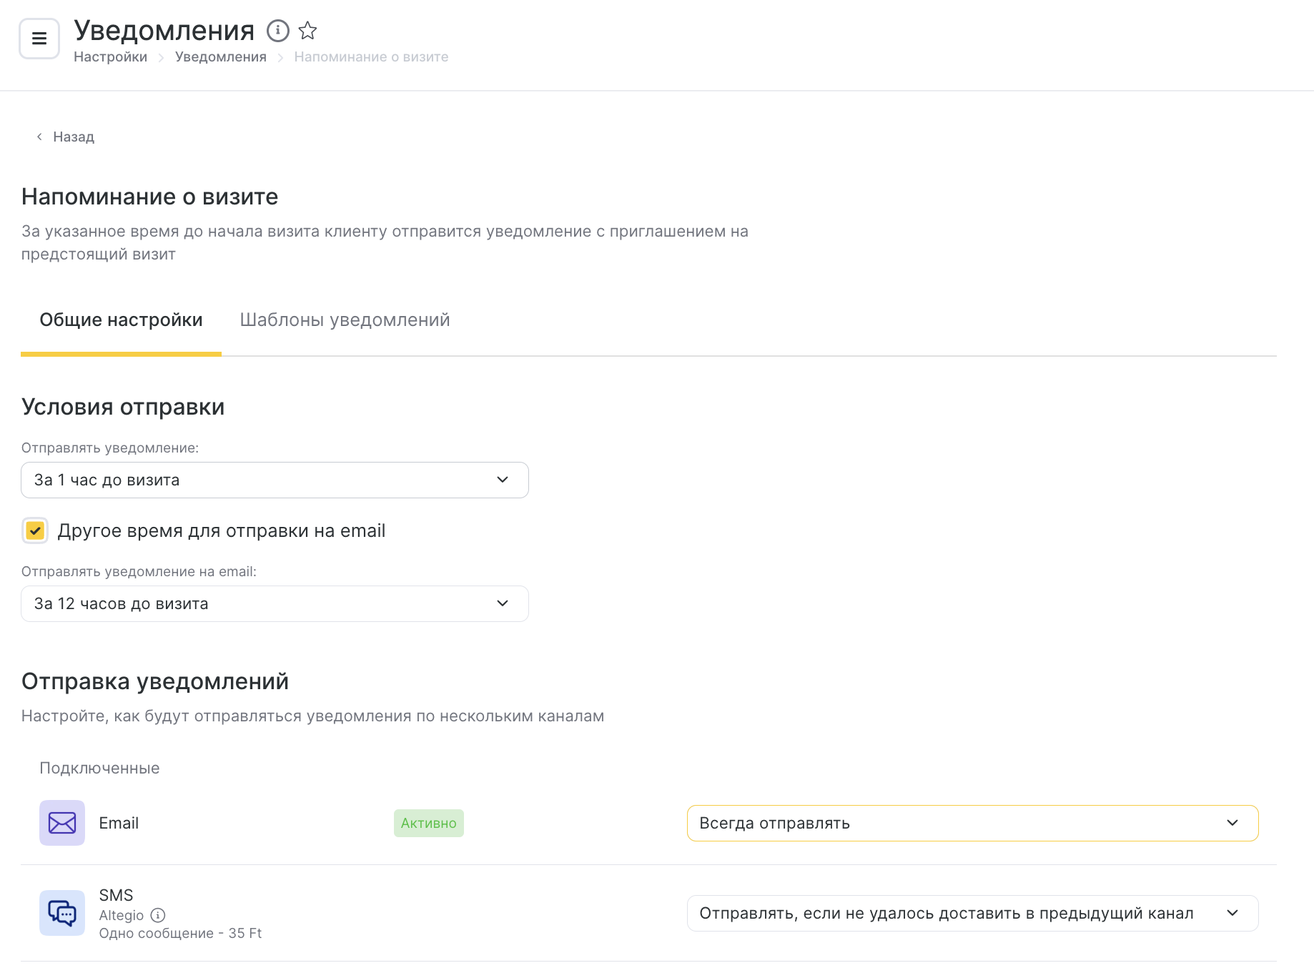Switch to Шаблоны уведомлений tab
1314x968 pixels.
345,320
